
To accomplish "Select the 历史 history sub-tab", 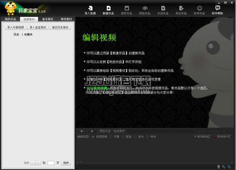I will click(16, 35).
